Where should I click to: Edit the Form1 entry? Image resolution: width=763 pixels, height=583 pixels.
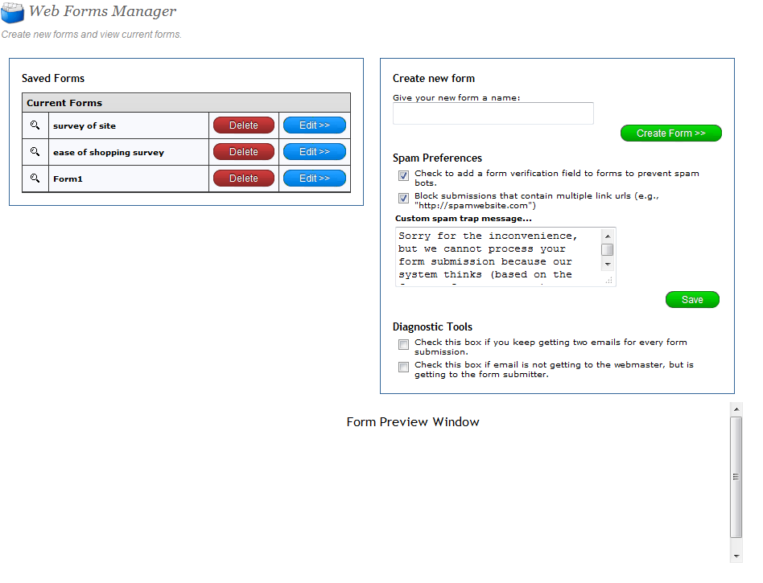tap(314, 179)
